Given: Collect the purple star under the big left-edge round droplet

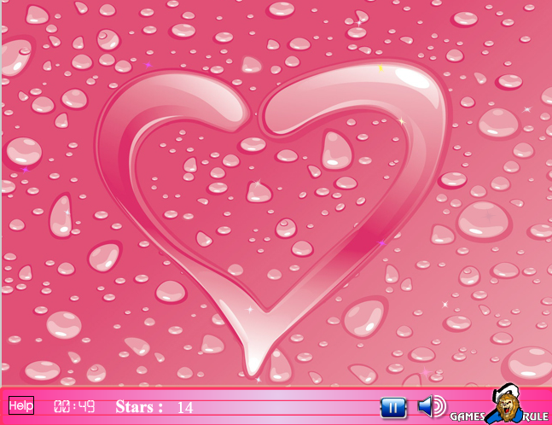Looking at the screenshot, I should [x=26, y=170].
